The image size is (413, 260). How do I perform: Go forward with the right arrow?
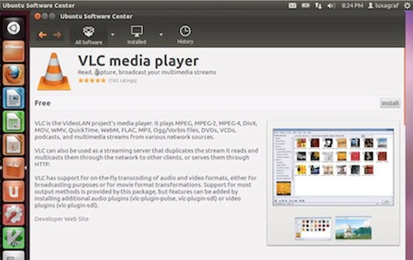click(x=57, y=35)
